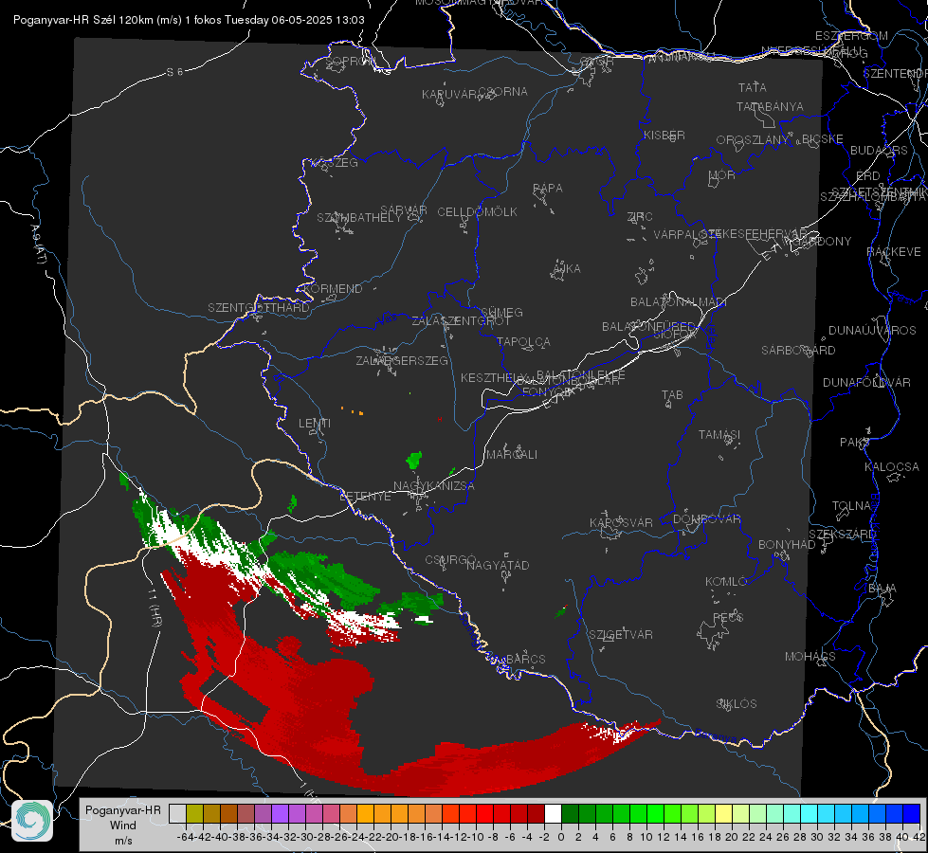The width and height of the screenshot is (928, 853).
Task: Click the white swatch between -2 and 0
Action: tap(553, 813)
